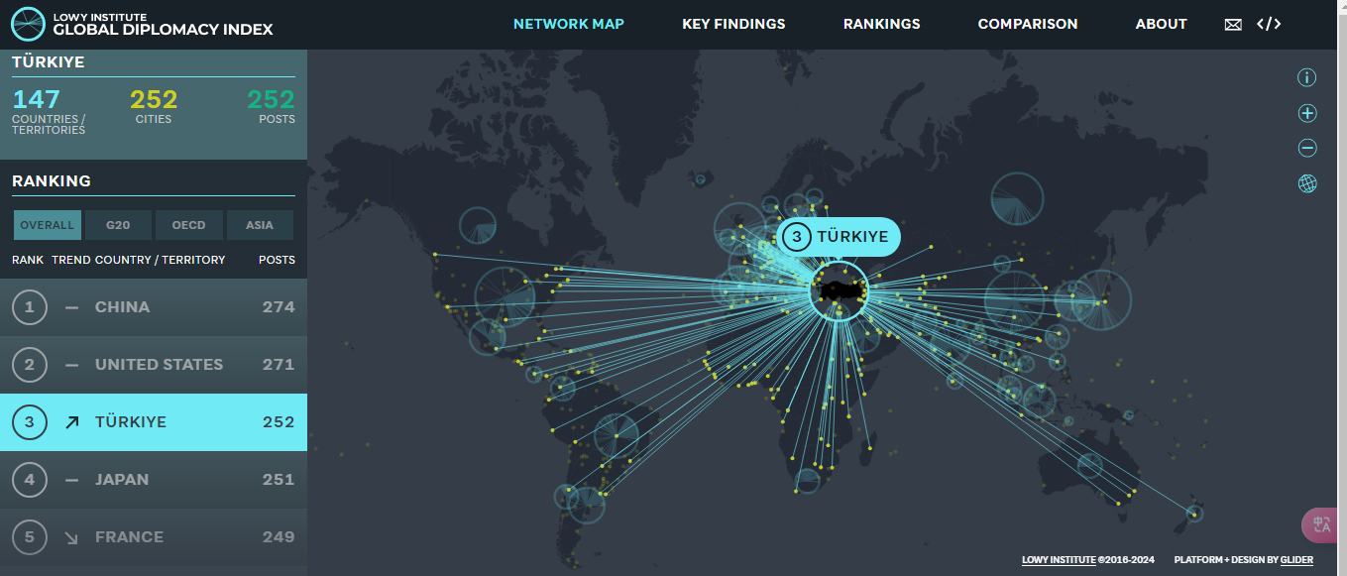Viewport: 1347px width, 576px height.
Task: Zoom in with the plus icon
Action: [x=1307, y=113]
